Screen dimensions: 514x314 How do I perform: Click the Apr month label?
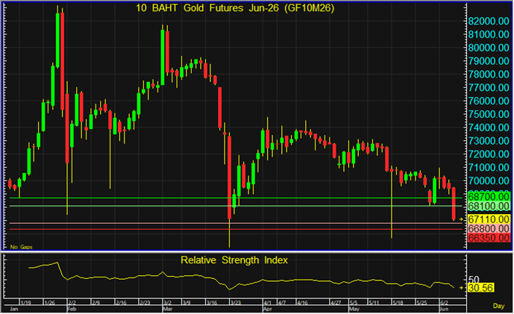pyautogui.click(x=268, y=309)
